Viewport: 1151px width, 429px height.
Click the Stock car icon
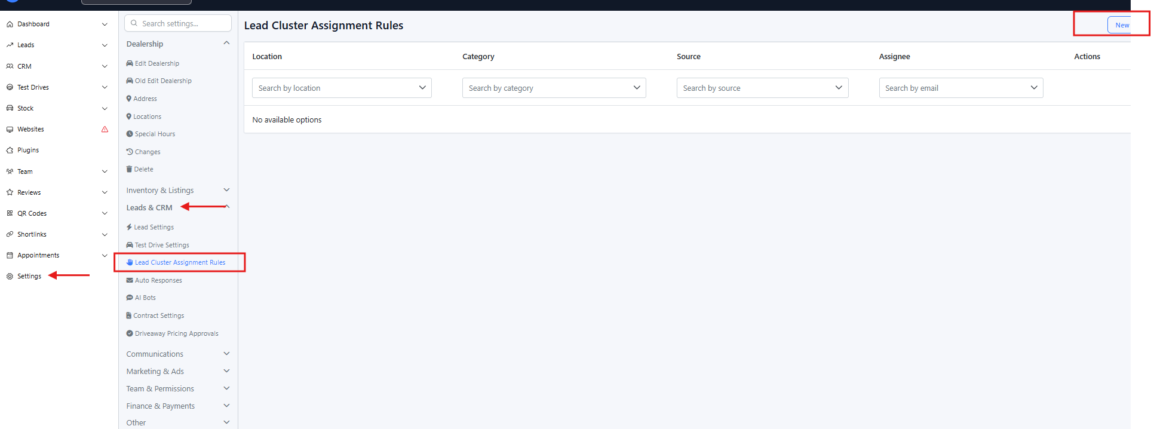(10, 108)
